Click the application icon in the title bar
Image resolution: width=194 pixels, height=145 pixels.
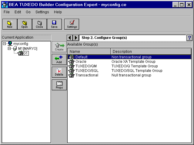pyautogui.click(x=5, y=5)
